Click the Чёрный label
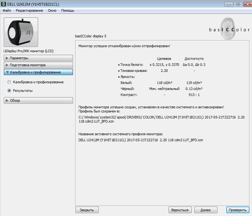Screen dimensions: 252x216 coord(127,89)
